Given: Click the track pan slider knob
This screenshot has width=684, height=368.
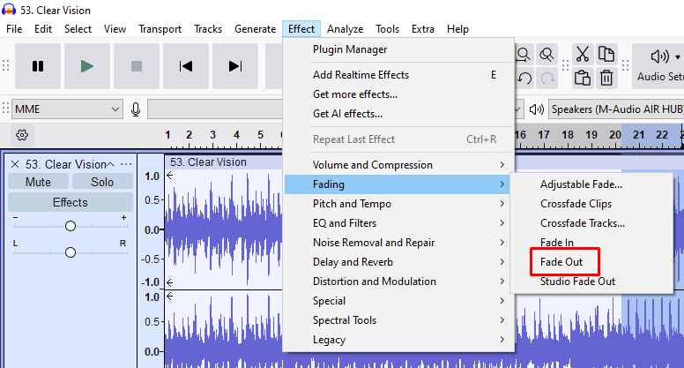Looking at the screenshot, I should pos(71,252).
